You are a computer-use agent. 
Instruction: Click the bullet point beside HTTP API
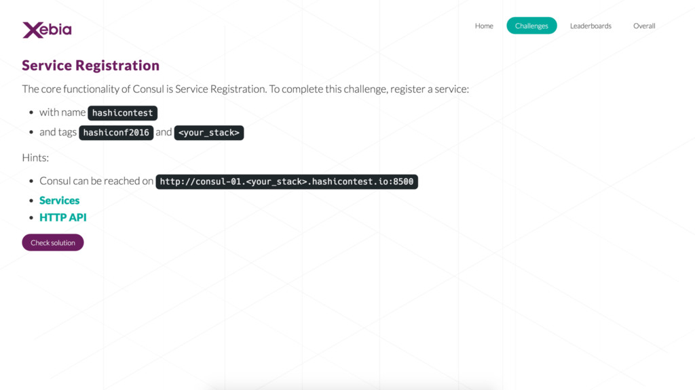[x=31, y=218]
